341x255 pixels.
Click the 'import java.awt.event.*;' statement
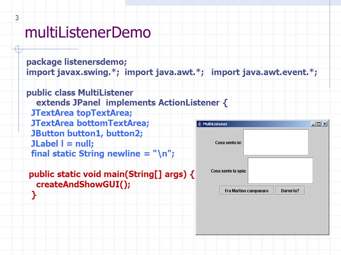tap(264, 72)
